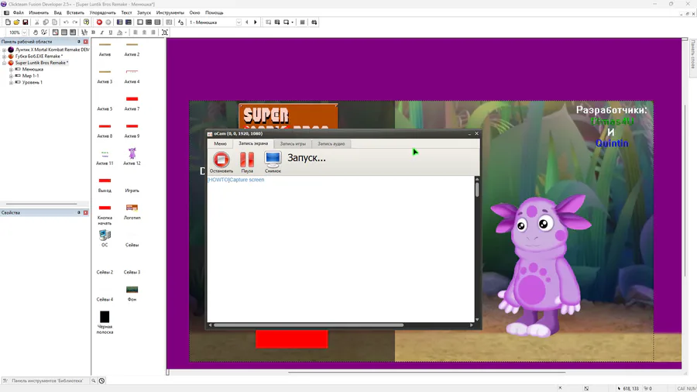Open the Инструменты menu
This screenshot has width=697, height=392.
170,13
